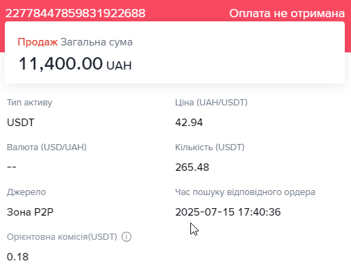
Task: Click the Оплата не отримана status label
Action: click(x=287, y=13)
